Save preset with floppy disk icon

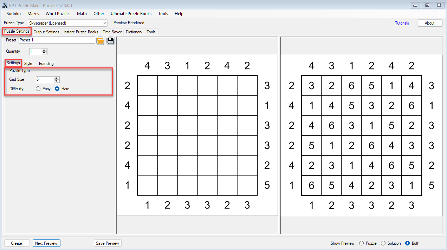tap(110, 40)
